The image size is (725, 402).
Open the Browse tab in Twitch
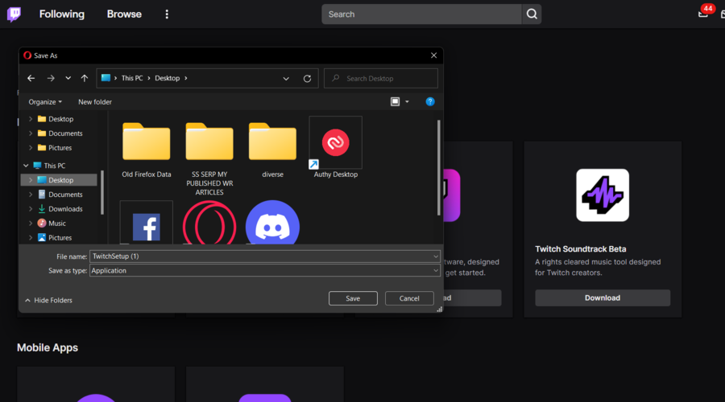[x=124, y=14]
